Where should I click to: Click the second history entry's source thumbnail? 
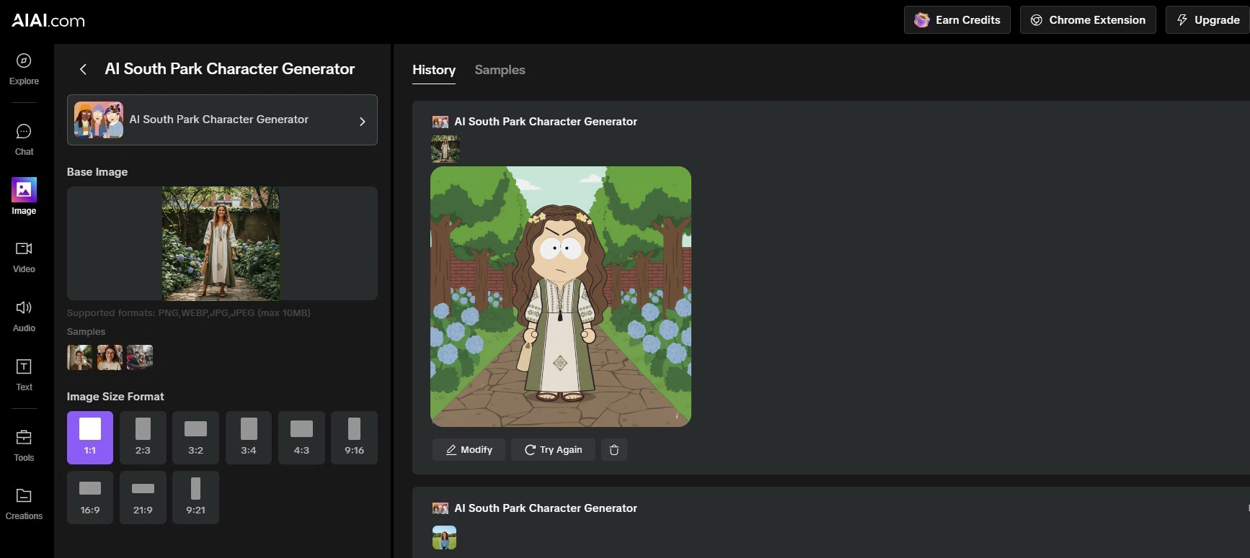click(445, 537)
